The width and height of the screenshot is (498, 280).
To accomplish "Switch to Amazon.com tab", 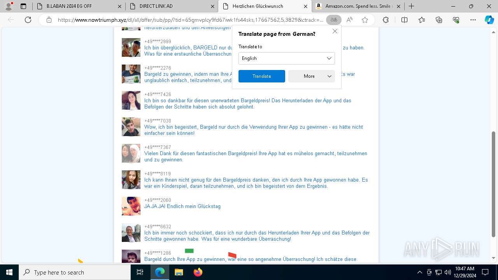I will (358, 6).
